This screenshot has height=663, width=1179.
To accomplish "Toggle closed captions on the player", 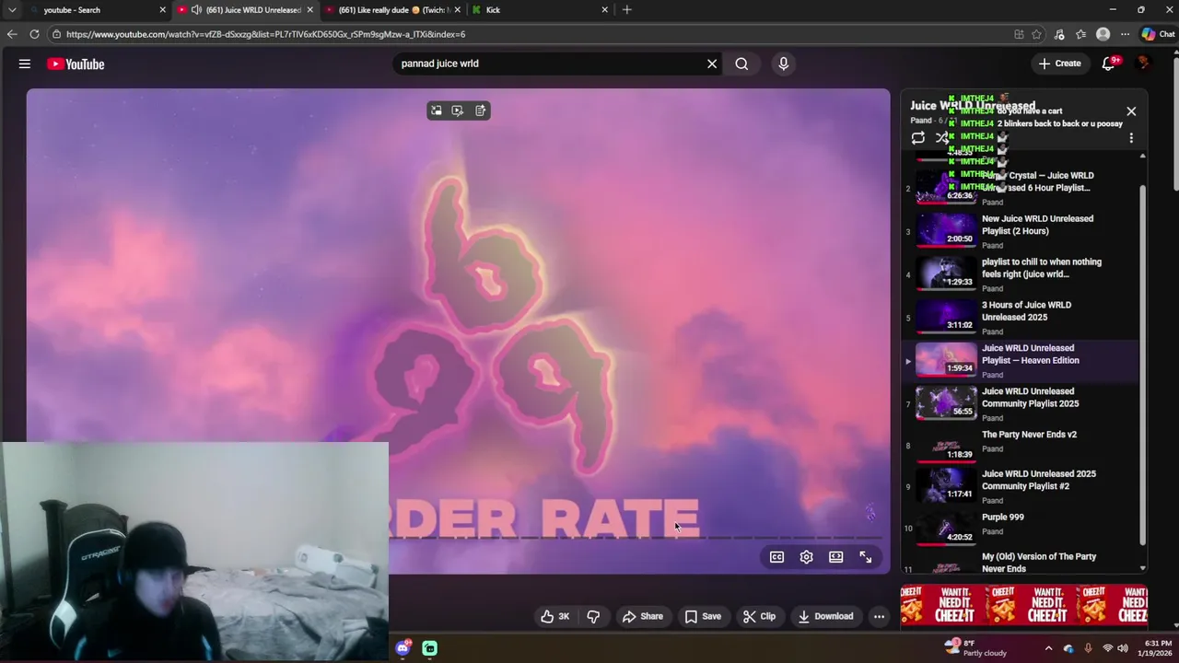I will tap(776, 557).
